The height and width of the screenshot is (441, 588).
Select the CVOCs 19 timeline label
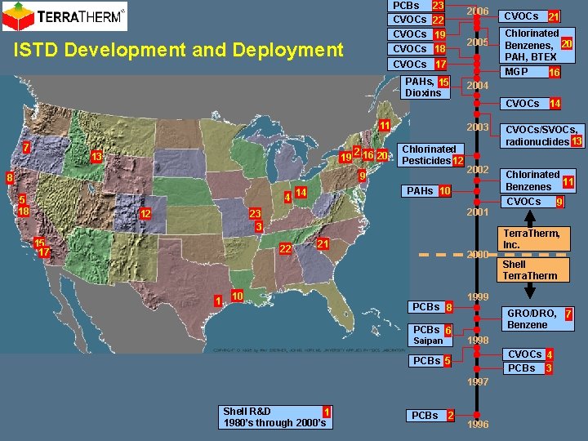417,34
